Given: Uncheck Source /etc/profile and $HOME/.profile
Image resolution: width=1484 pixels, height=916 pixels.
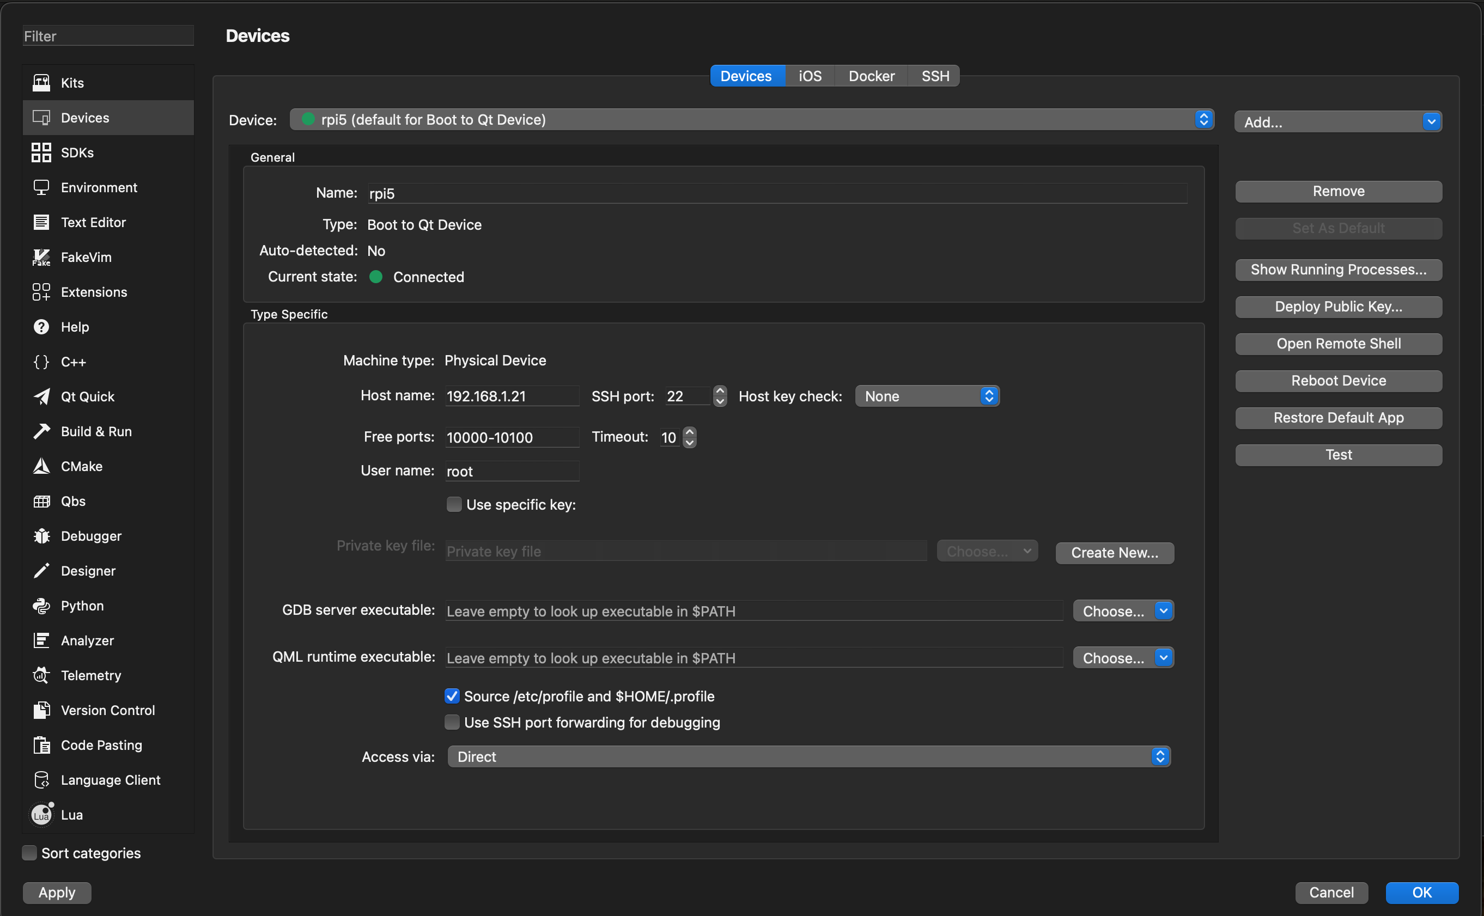Looking at the screenshot, I should [x=452, y=696].
